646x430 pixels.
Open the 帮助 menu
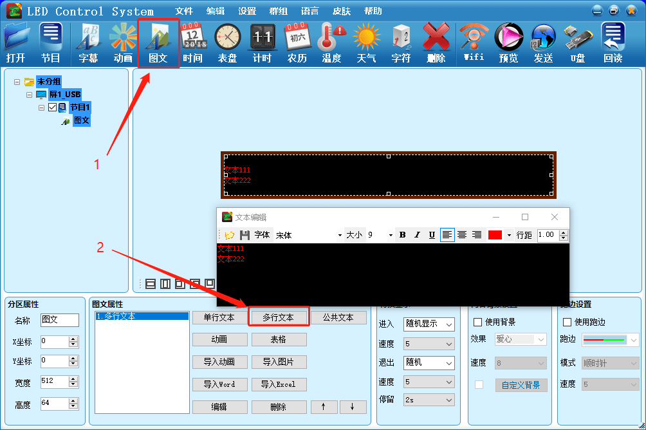373,10
